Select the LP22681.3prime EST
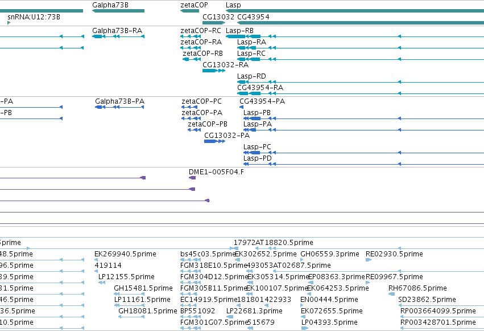The height and width of the screenshot is (331, 484). [230, 317]
